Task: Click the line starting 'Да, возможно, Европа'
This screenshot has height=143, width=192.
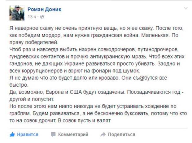Action: pyautogui.click(x=97, y=92)
